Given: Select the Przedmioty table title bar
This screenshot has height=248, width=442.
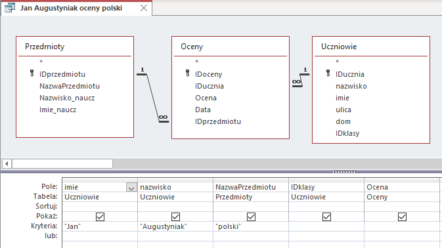Looking at the screenshot, I should tap(75, 47).
